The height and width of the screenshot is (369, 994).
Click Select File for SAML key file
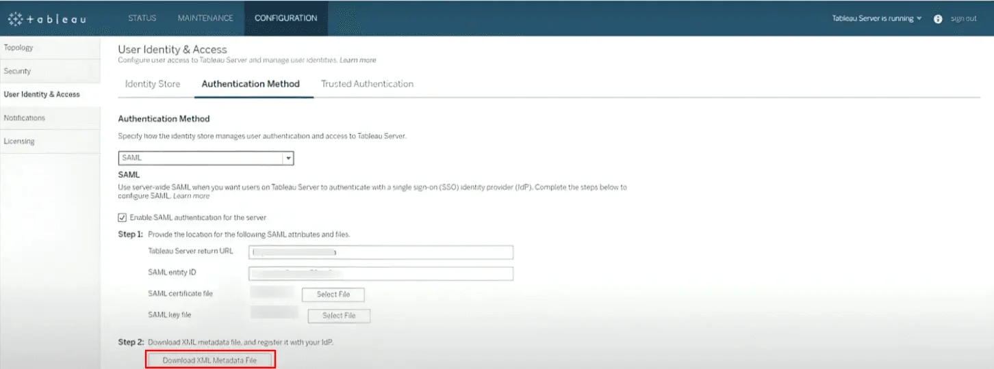pyautogui.click(x=339, y=316)
